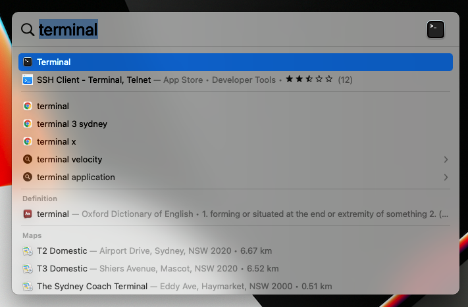The width and height of the screenshot is (468, 307).
Task: Click the Chrome icon beside 'terminal 3 sydney'
Action: pos(28,124)
